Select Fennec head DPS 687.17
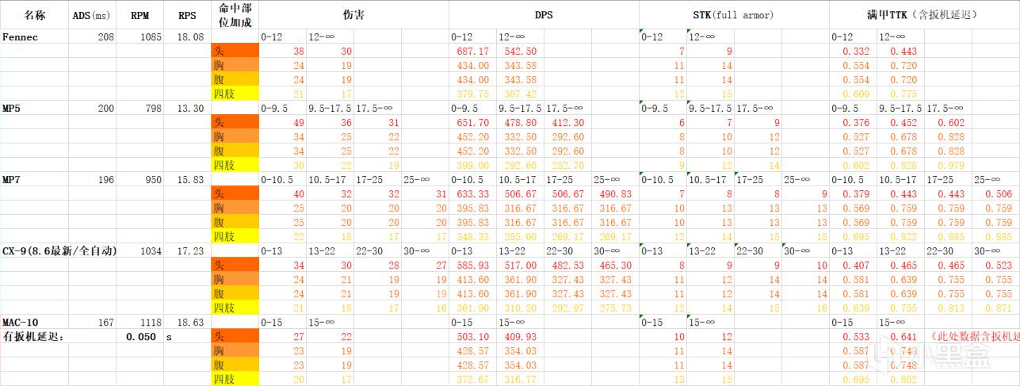 (473, 51)
